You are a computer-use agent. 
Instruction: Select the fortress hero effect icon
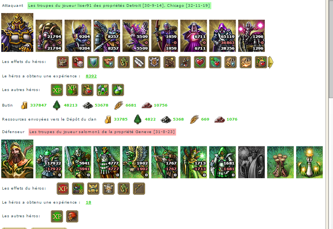point(63,62)
